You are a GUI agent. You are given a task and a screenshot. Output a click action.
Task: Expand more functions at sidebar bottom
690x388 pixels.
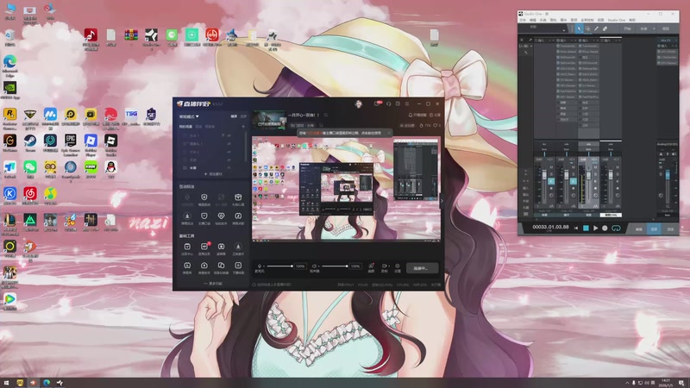[x=213, y=284]
